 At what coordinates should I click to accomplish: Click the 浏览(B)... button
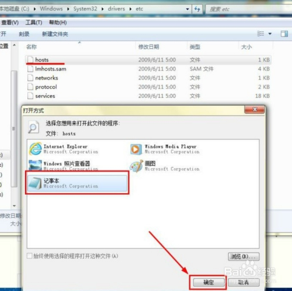pyautogui.click(x=244, y=256)
